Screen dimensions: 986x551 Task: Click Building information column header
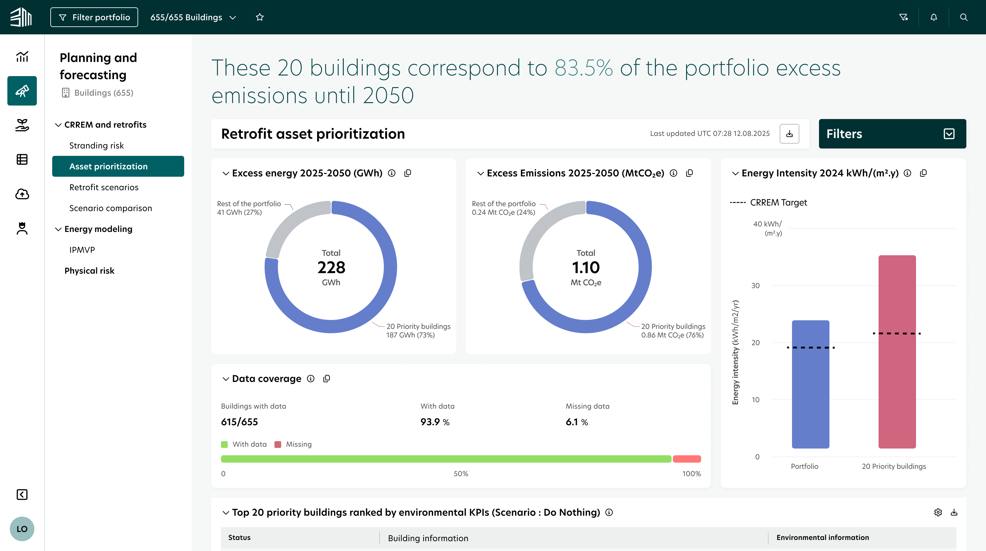click(x=428, y=538)
